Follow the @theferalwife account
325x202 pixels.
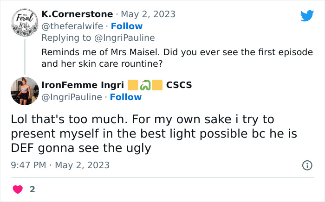pos(127,26)
